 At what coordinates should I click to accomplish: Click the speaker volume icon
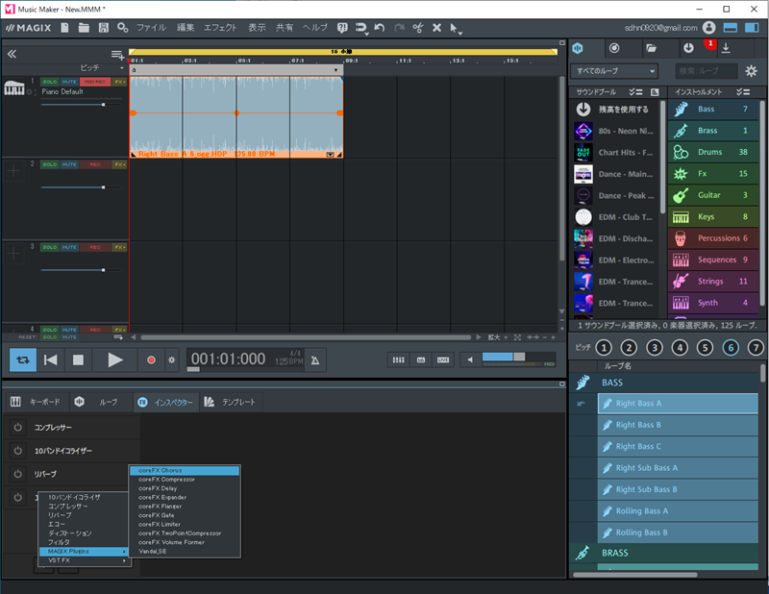click(470, 360)
